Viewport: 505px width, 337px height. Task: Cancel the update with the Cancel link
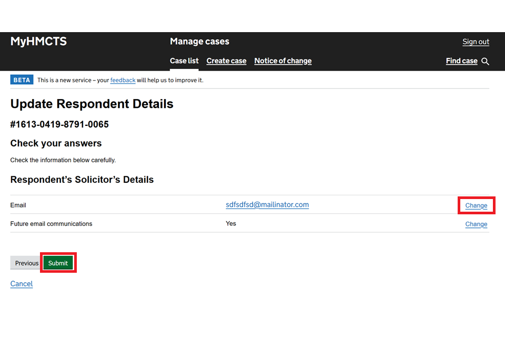[x=22, y=284]
